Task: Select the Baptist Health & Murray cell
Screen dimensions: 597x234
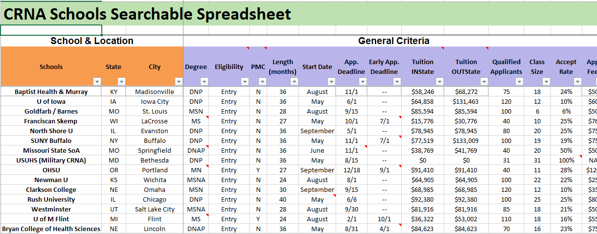Action: click(x=51, y=92)
